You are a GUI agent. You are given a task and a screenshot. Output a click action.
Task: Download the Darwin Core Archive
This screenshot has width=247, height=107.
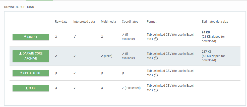(x=31, y=56)
